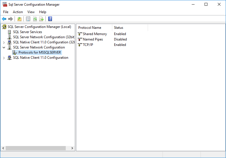Click the Protocols for MSSQLSERVER node icon
The image size is (226, 158).
tap(15, 52)
